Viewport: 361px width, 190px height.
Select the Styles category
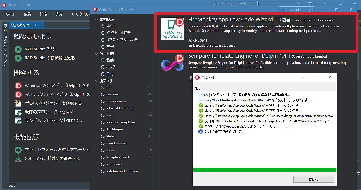[102, 136]
